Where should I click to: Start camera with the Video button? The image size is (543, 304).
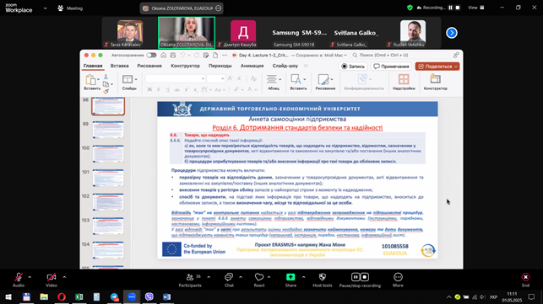[x=52, y=280]
